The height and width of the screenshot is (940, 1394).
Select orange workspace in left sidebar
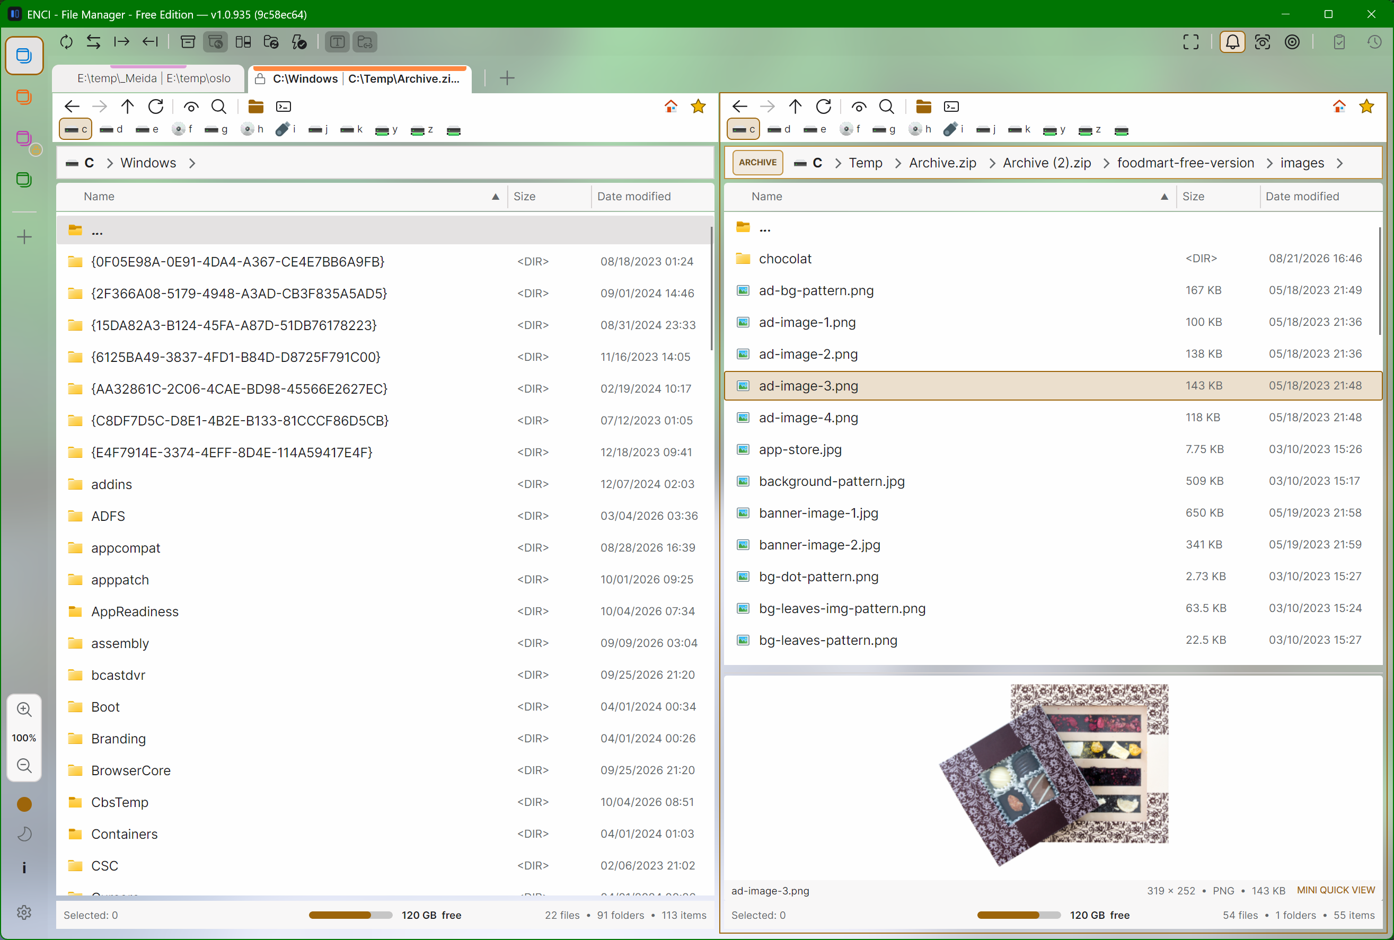click(24, 97)
